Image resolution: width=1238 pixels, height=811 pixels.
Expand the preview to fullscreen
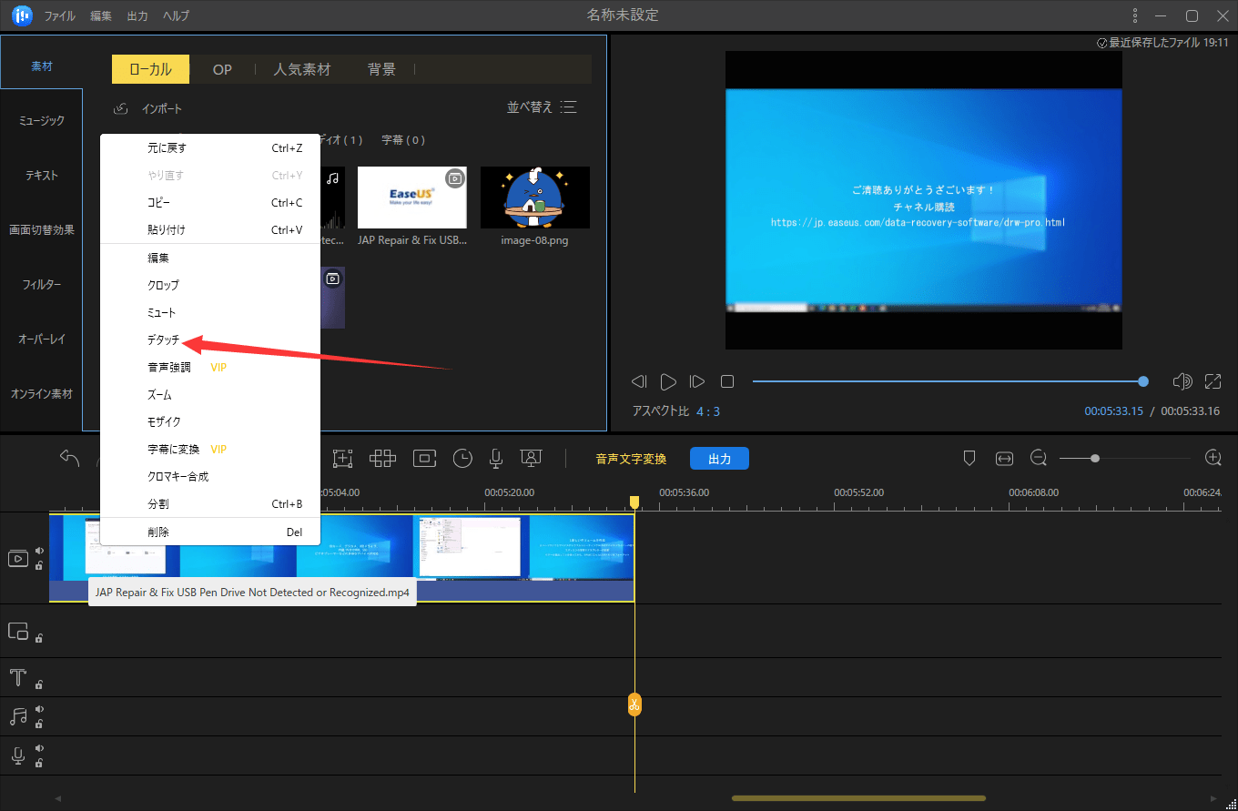(x=1213, y=381)
